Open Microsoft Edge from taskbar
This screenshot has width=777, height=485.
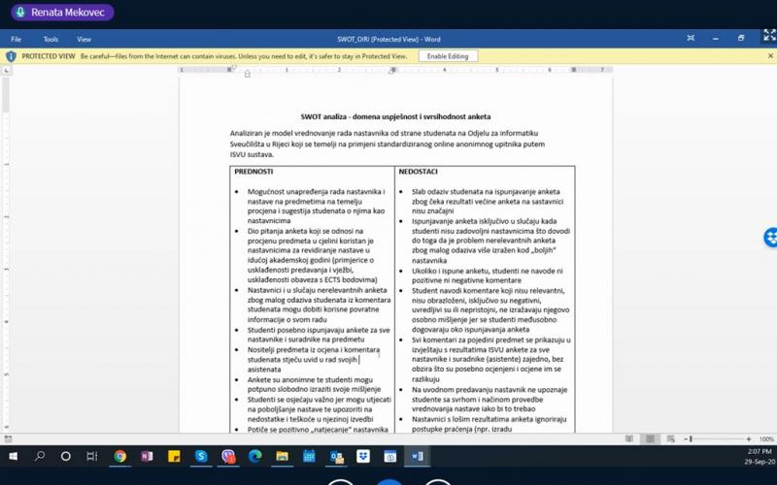pyautogui.click(x=254, y=456)
